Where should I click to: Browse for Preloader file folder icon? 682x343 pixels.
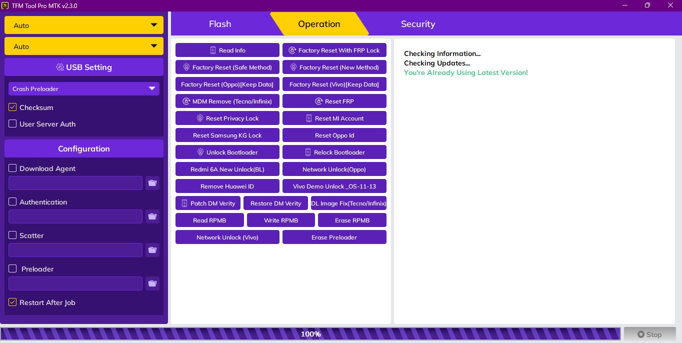(x=152, y=283)
